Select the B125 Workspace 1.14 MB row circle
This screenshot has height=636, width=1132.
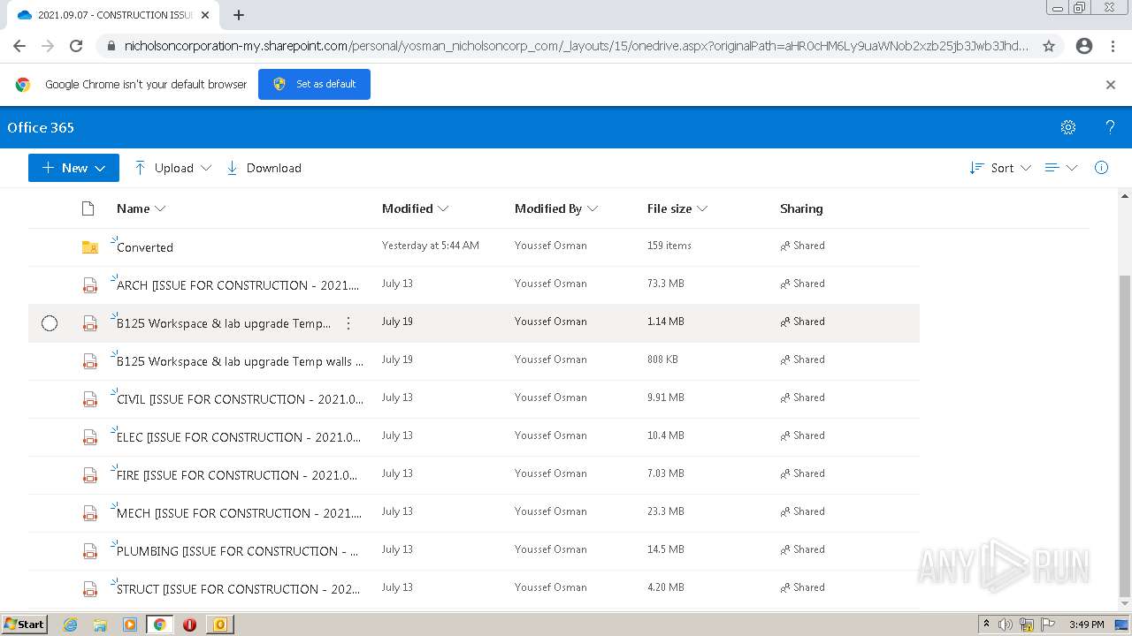coord(50,323)
